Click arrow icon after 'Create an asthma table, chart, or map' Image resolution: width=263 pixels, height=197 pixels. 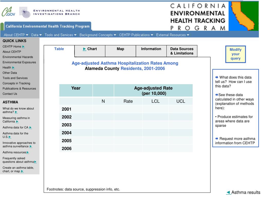(22, 171)
